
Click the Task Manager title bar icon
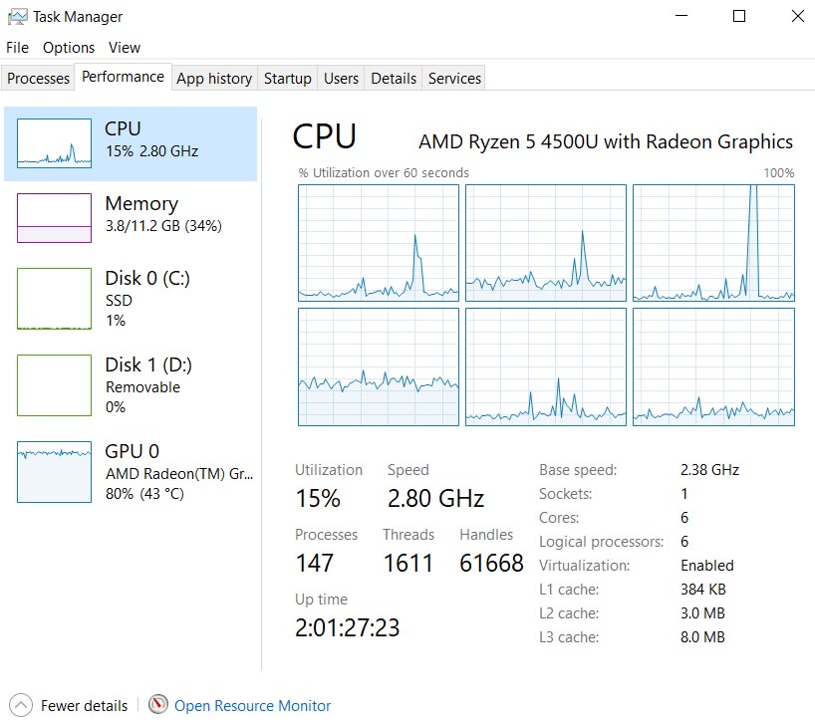coord(18,17)
